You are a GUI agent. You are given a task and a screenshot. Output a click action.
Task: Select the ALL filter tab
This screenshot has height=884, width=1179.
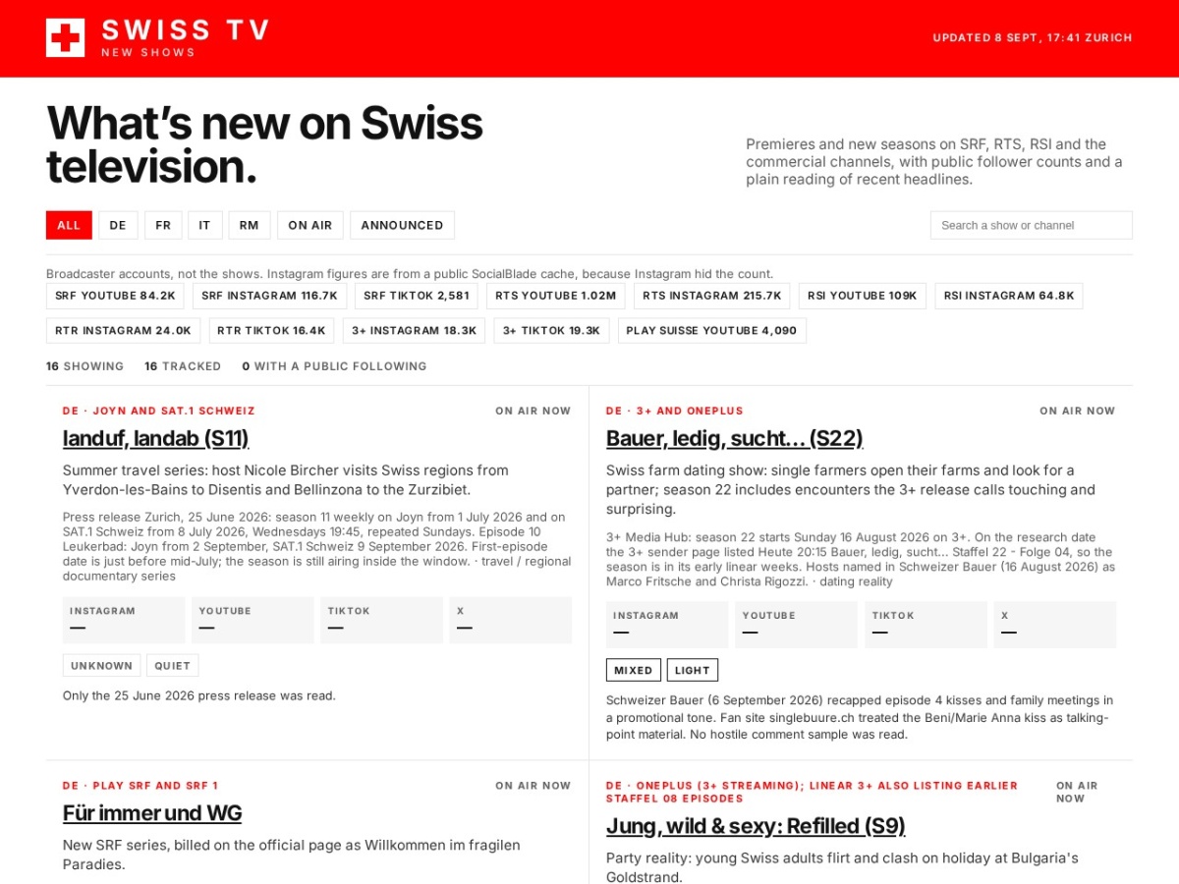(69, 225)
